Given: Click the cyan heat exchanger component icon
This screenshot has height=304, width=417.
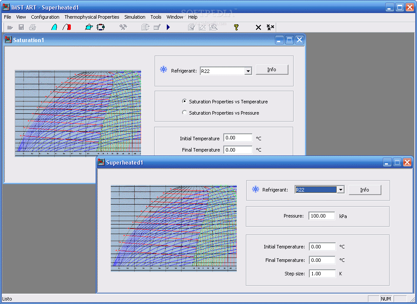Looking at the screenshot, I should tap(89, 27).
